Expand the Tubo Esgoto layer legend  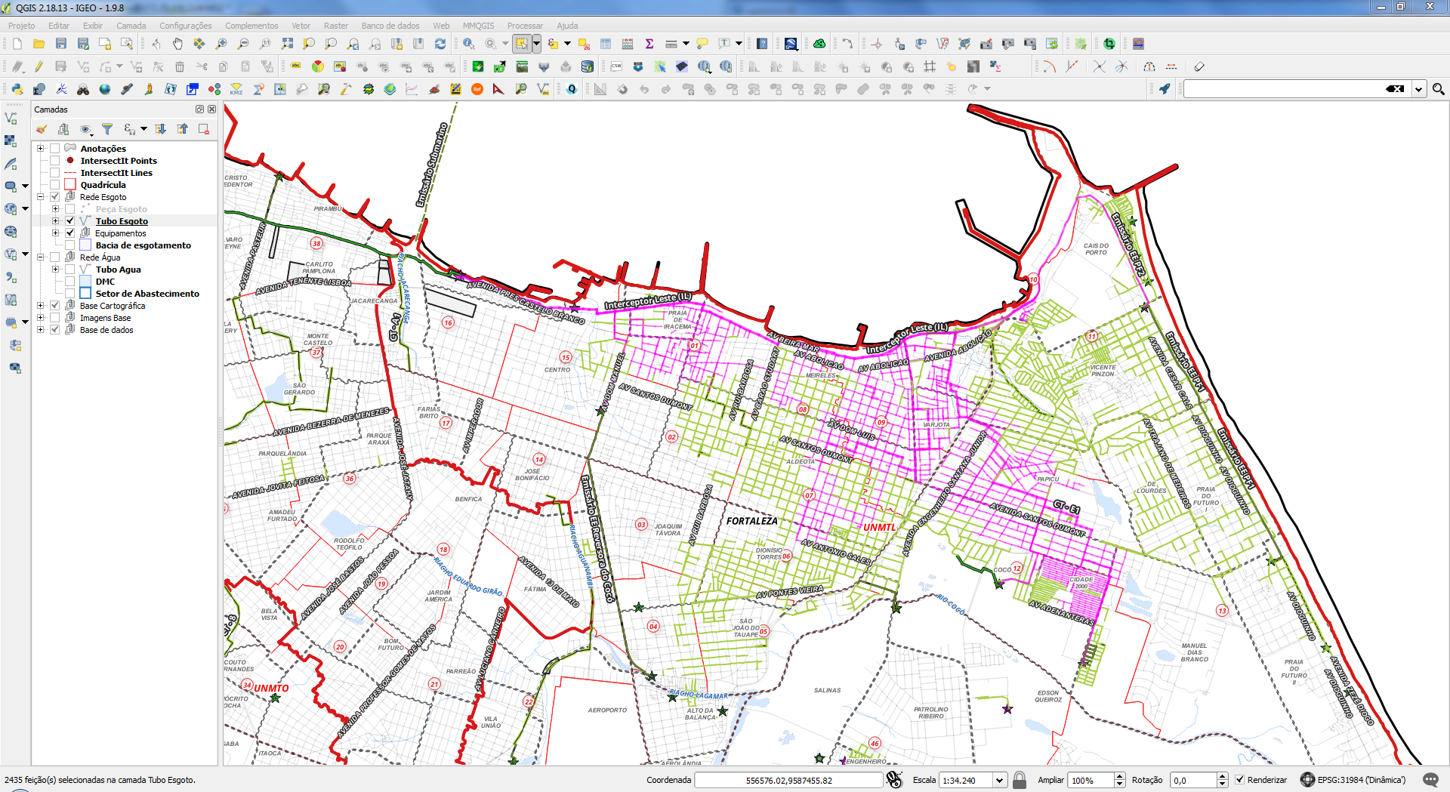(55, 221)
